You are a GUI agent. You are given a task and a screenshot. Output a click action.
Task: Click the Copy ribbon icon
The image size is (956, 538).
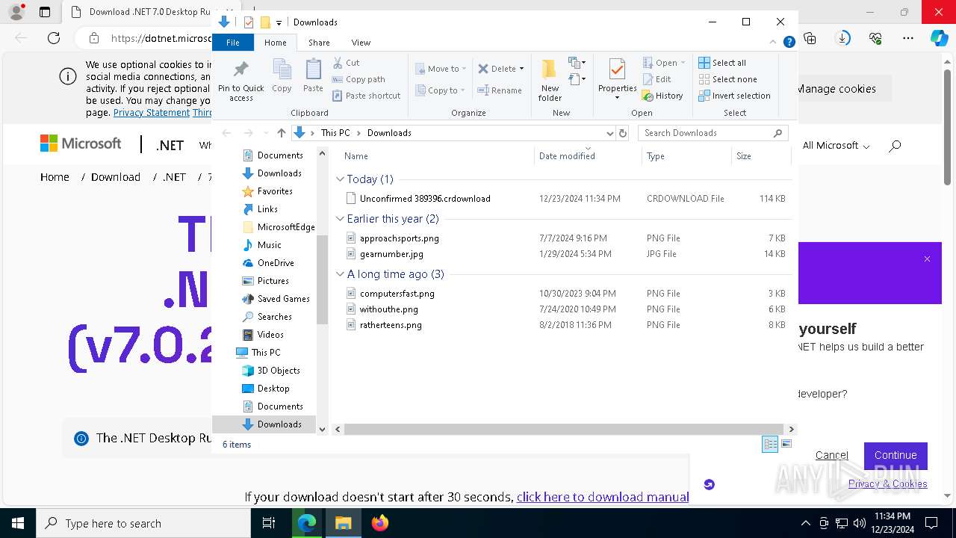coord(282,75)
